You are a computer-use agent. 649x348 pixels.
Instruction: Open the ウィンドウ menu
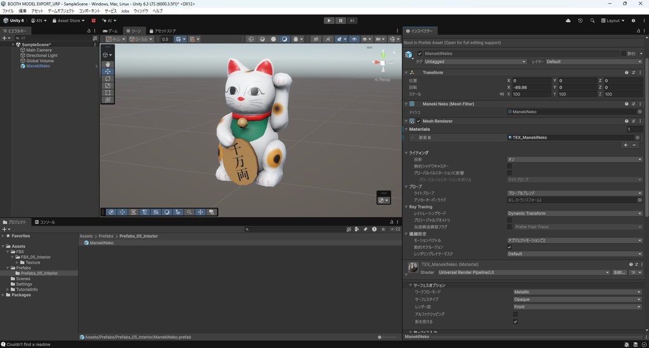click(141, 11)
